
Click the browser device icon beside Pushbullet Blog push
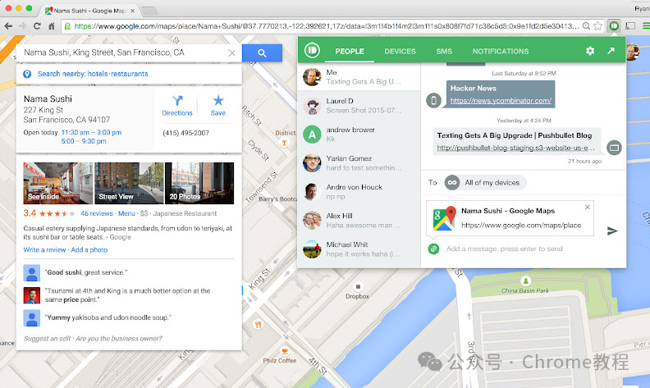[x=614, y=148]
